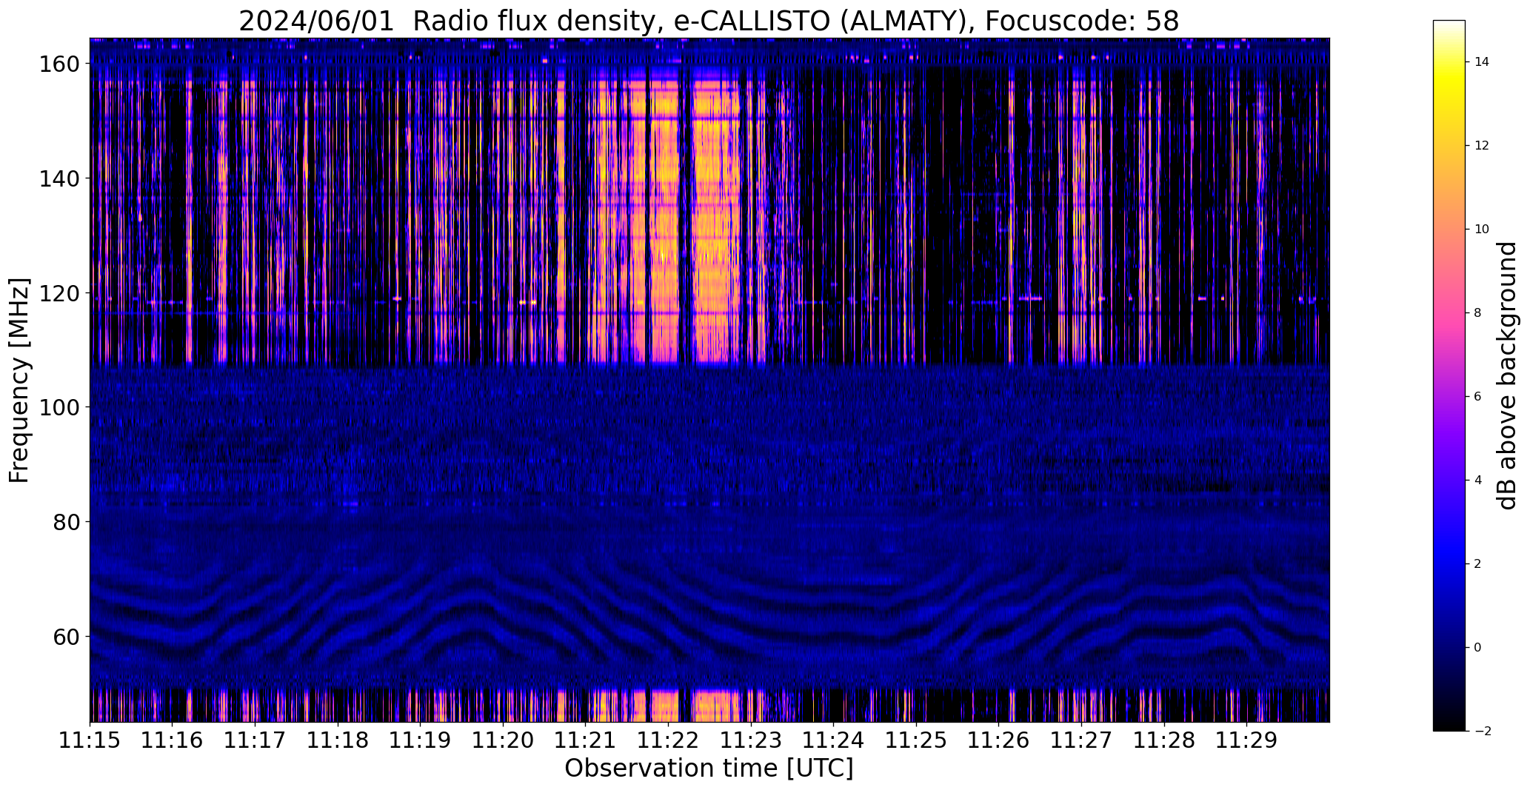Click the 80 frequency tick label

(67, 522)
